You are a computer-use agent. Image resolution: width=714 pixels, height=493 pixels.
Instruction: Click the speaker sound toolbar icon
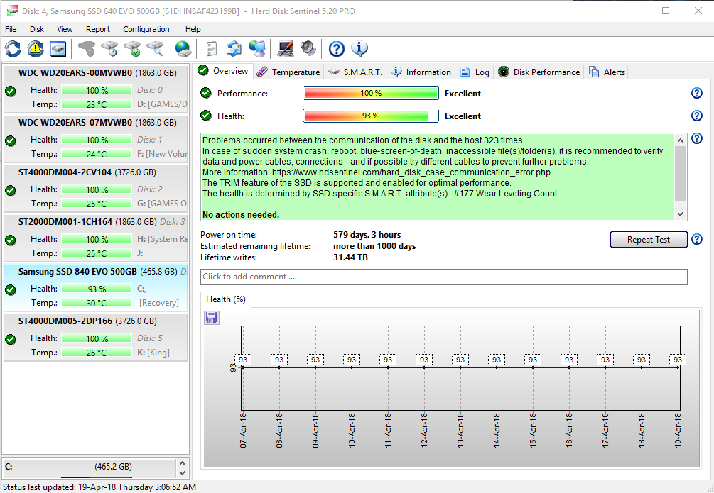click(308, 49)
